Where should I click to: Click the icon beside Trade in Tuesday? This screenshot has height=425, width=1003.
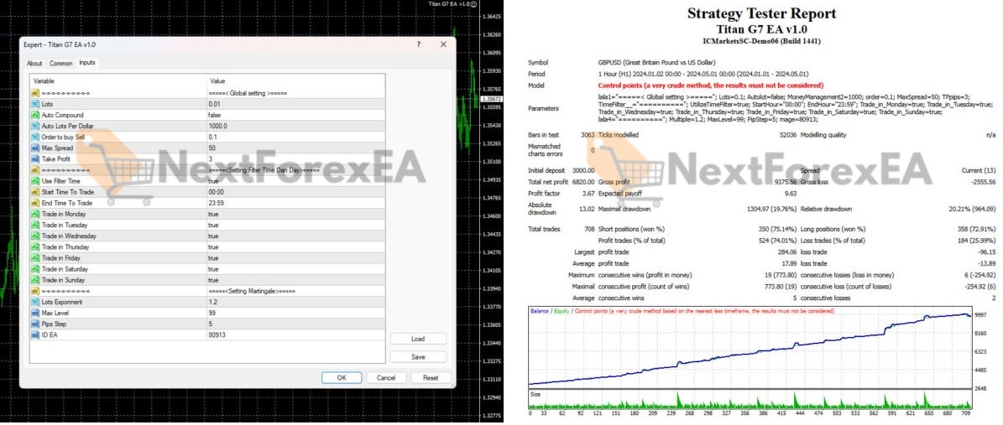pos(36,225)
